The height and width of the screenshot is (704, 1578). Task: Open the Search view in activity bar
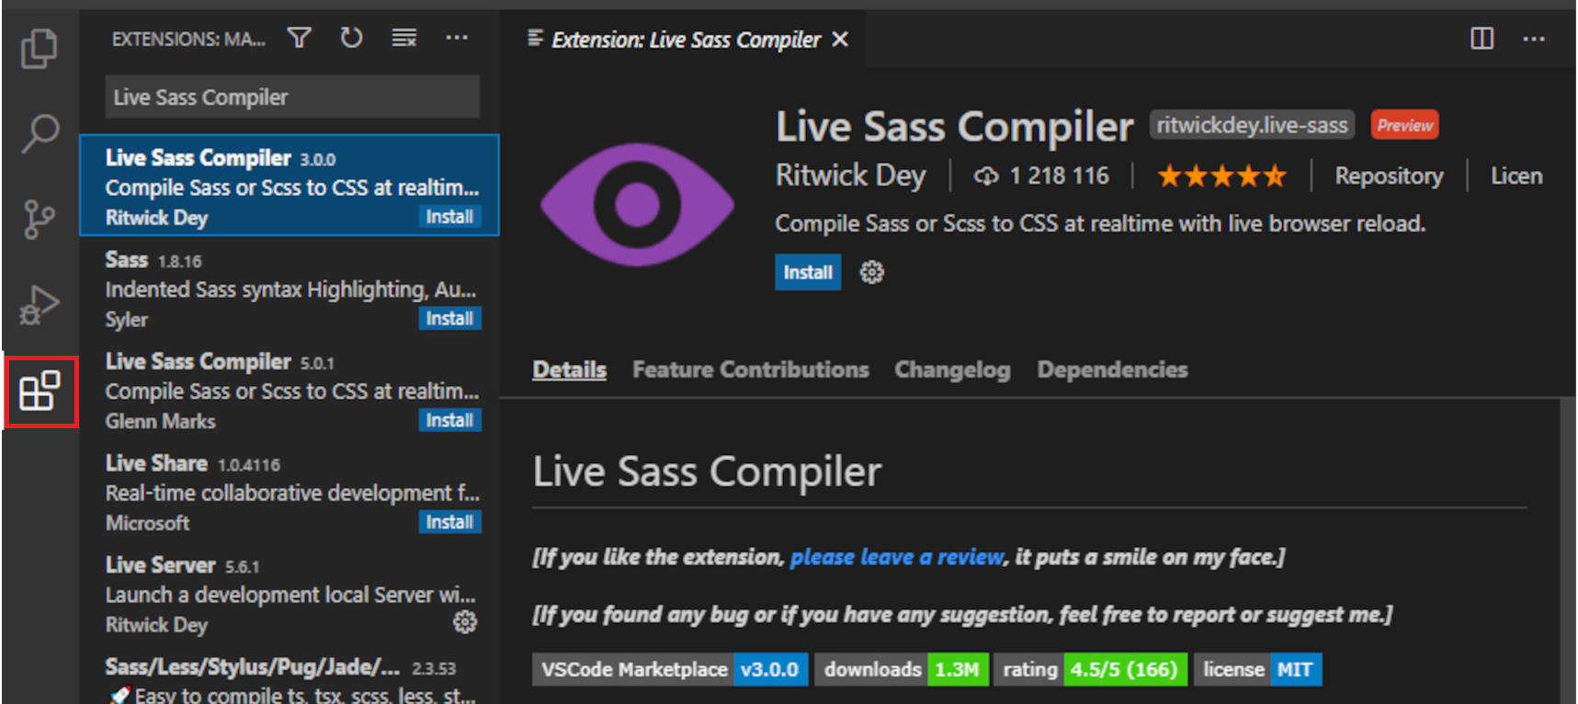point(40,133)
